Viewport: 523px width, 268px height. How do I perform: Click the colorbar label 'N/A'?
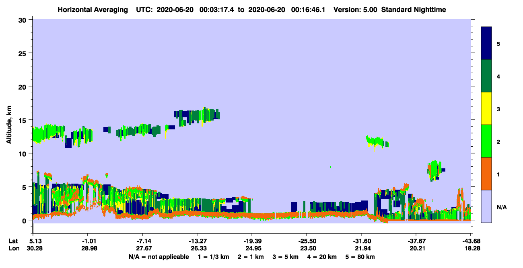501,207
